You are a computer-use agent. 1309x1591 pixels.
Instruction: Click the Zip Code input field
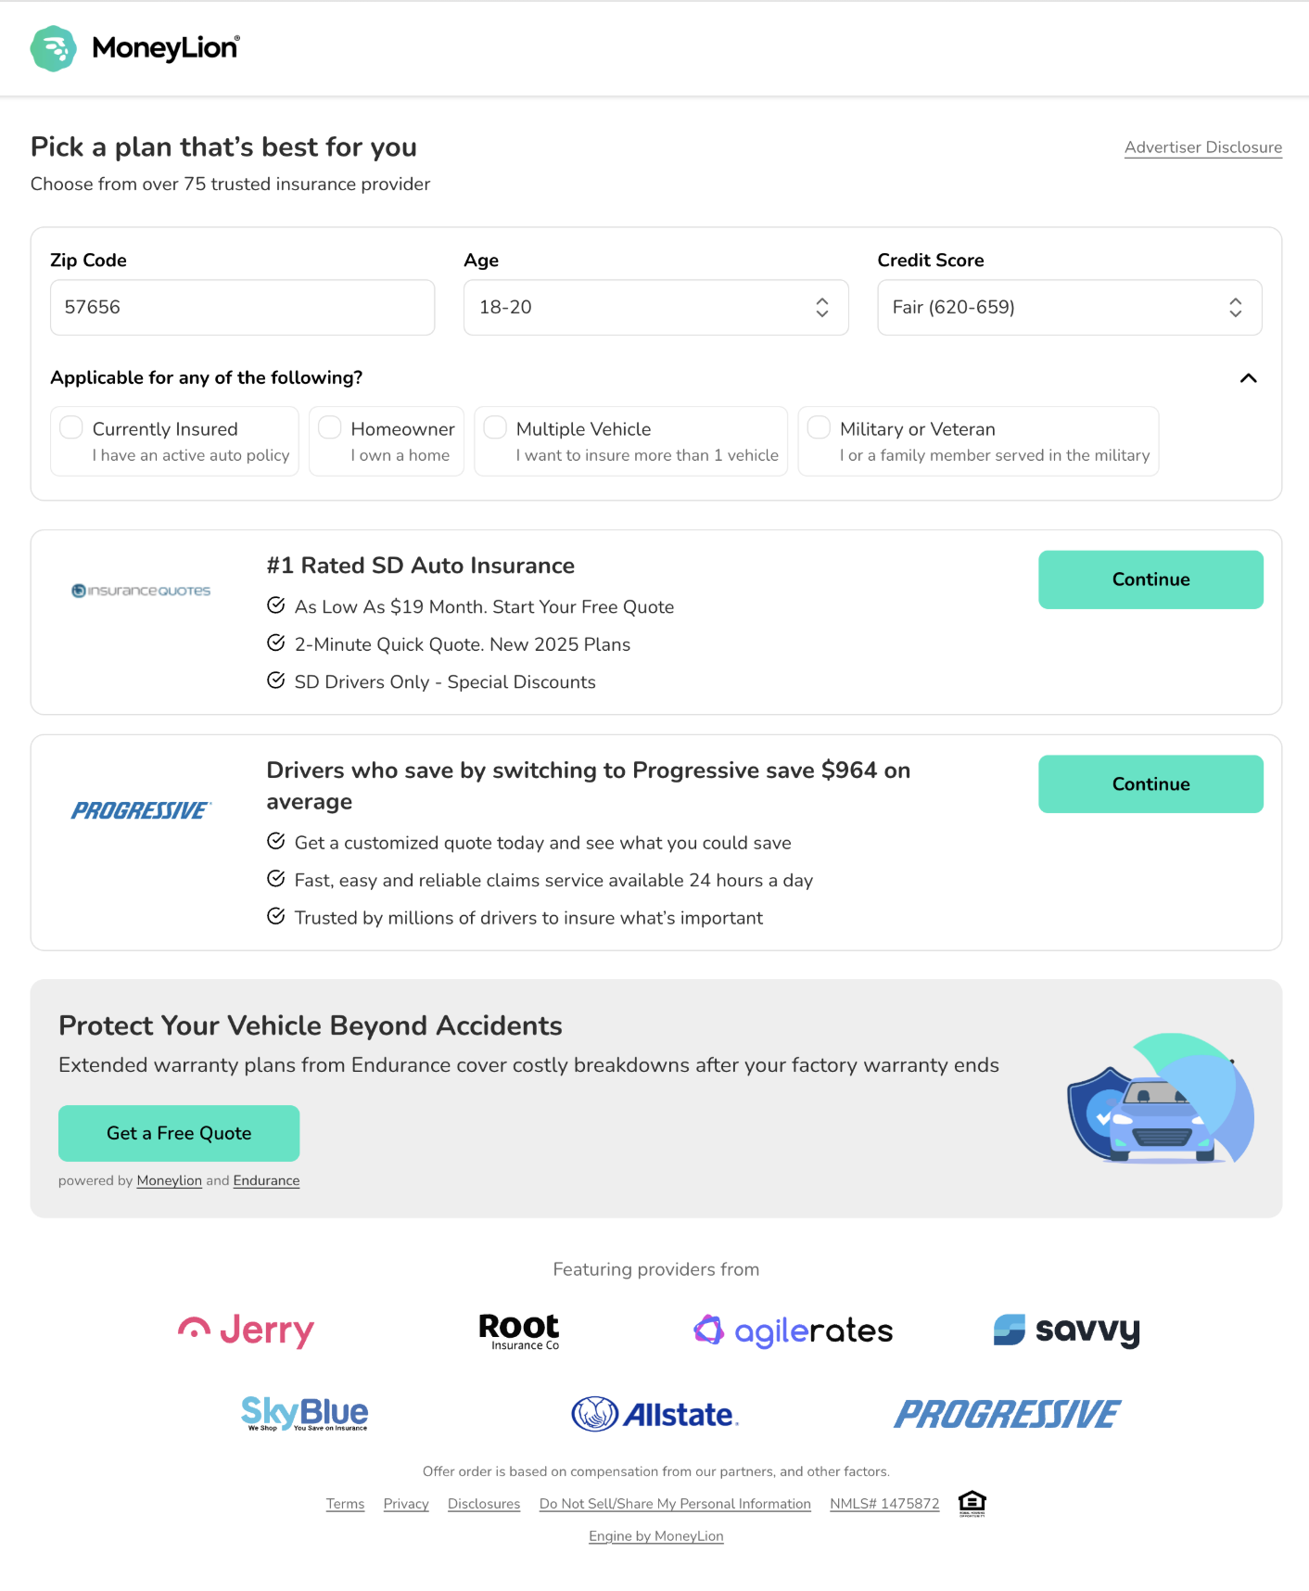point(243,308)
